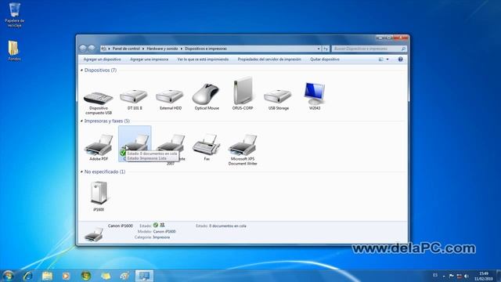Screen dimensions: 501x282
Task: Click Panel de control in the breadcrumb
Action: pos(126,49)
